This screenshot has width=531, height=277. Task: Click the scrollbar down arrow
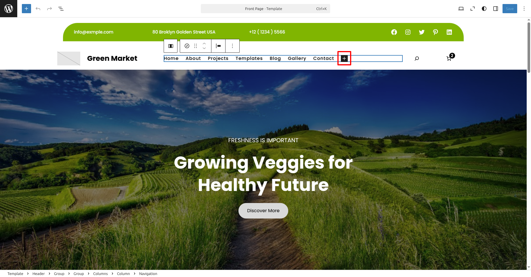(529, 268)
